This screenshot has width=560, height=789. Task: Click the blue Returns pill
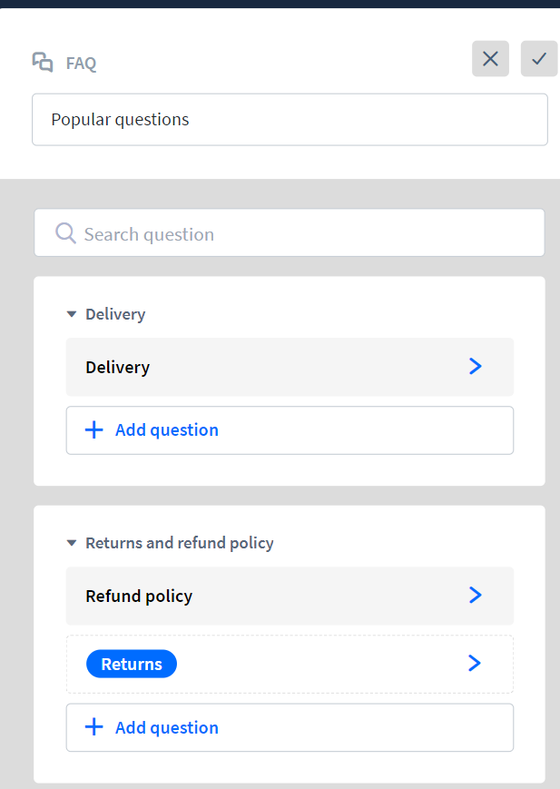(131, 663)
